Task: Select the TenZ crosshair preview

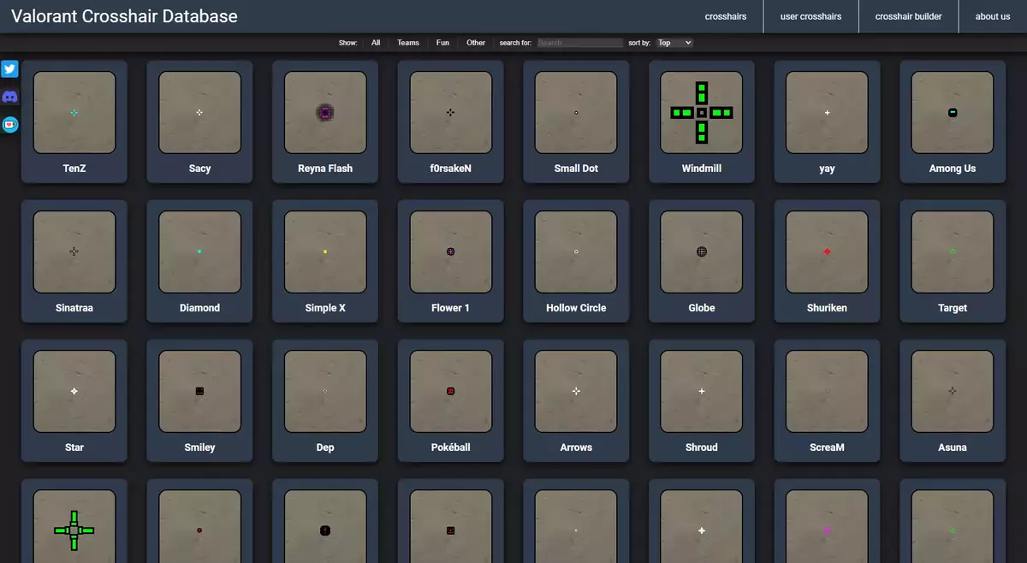Action: click(74, 112)
